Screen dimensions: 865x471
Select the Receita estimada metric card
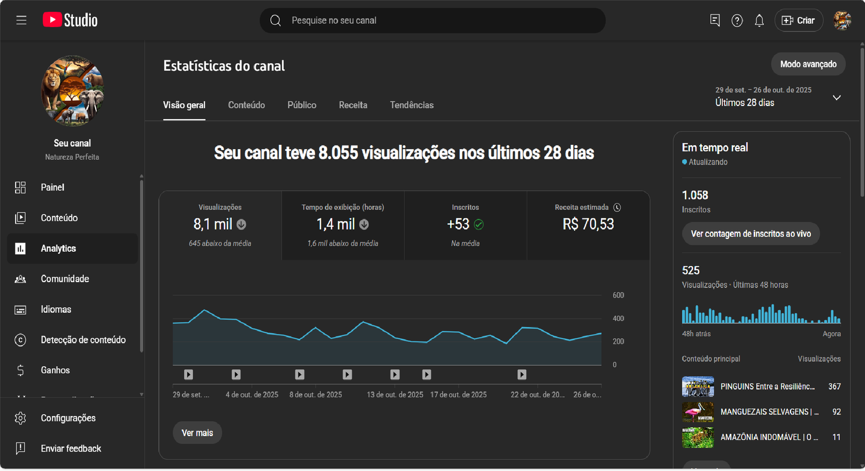[588, 225]
